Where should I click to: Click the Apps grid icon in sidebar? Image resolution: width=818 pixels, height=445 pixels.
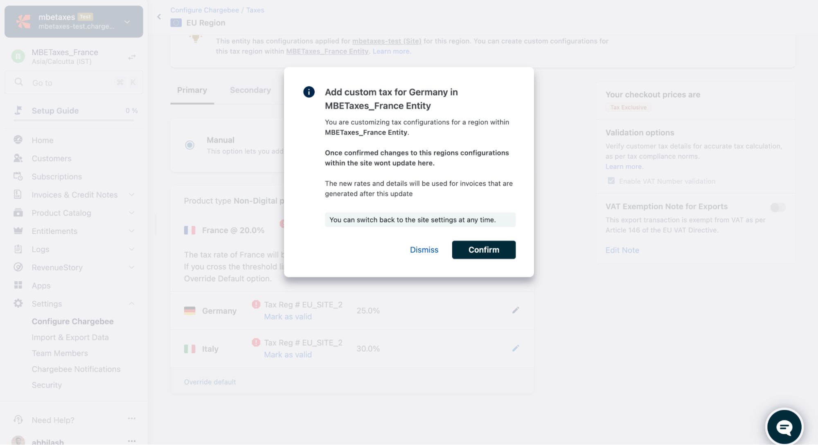18,285
